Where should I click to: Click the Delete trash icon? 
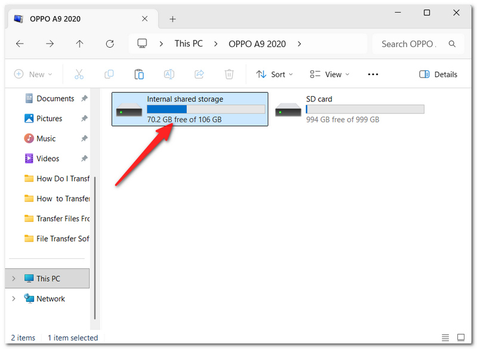pyautogui.click(x=229, y=74)
